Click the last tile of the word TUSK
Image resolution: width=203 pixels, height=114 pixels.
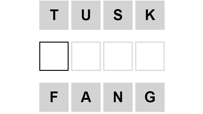coord(150,15)
